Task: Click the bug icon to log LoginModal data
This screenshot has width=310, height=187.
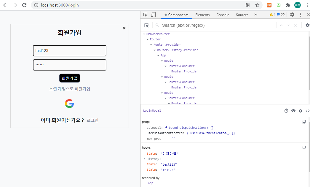Action: coord(300,110)
